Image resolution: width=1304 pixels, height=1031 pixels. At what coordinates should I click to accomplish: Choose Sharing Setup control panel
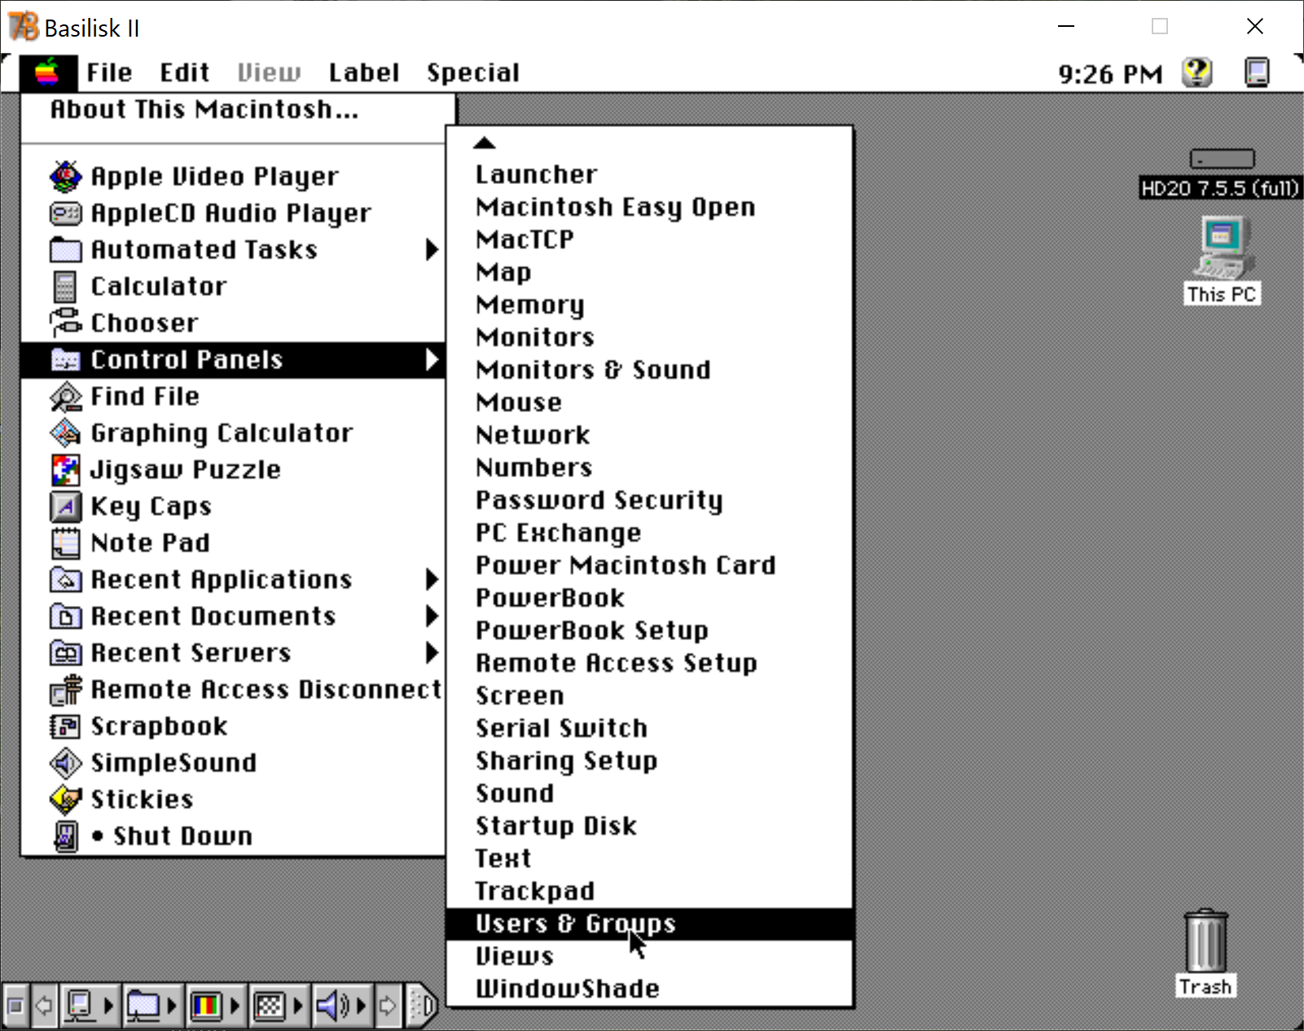(x=649, y=761)
